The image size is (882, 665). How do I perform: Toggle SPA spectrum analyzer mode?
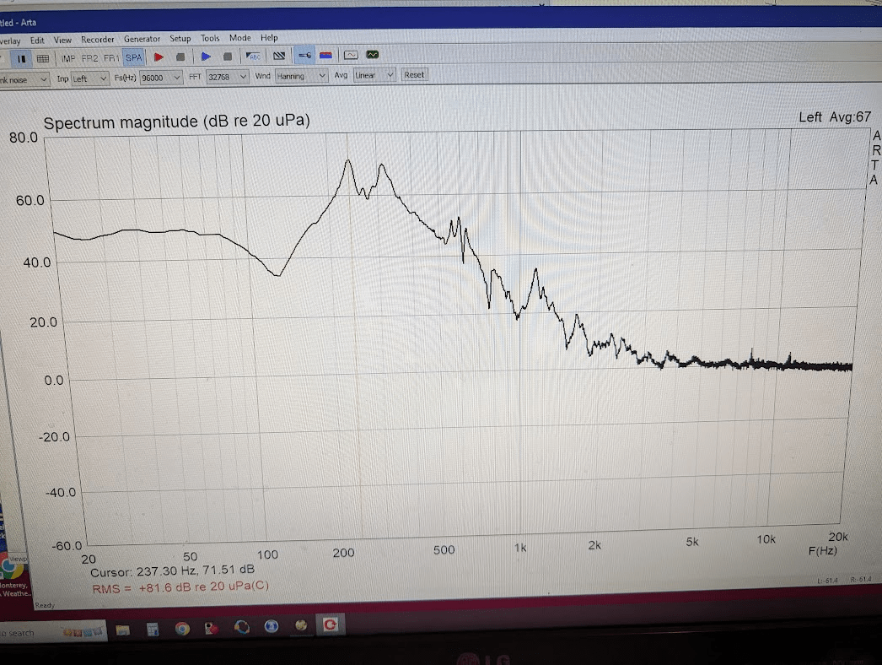134,57
